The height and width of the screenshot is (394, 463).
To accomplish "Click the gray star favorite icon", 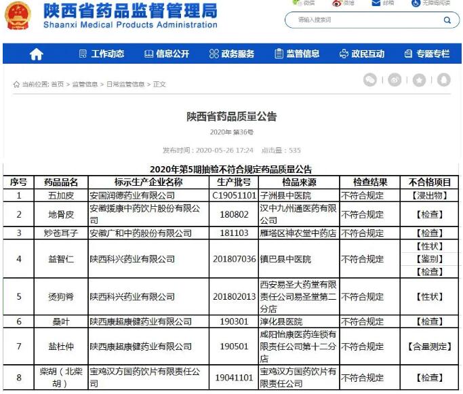I will [419, 80].
